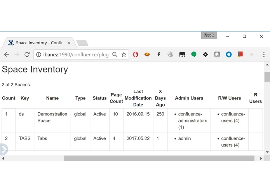The width and height of the screenshot is (270, 192).
Task: Reload the Space Inventory page
Action: pos(27,54)
